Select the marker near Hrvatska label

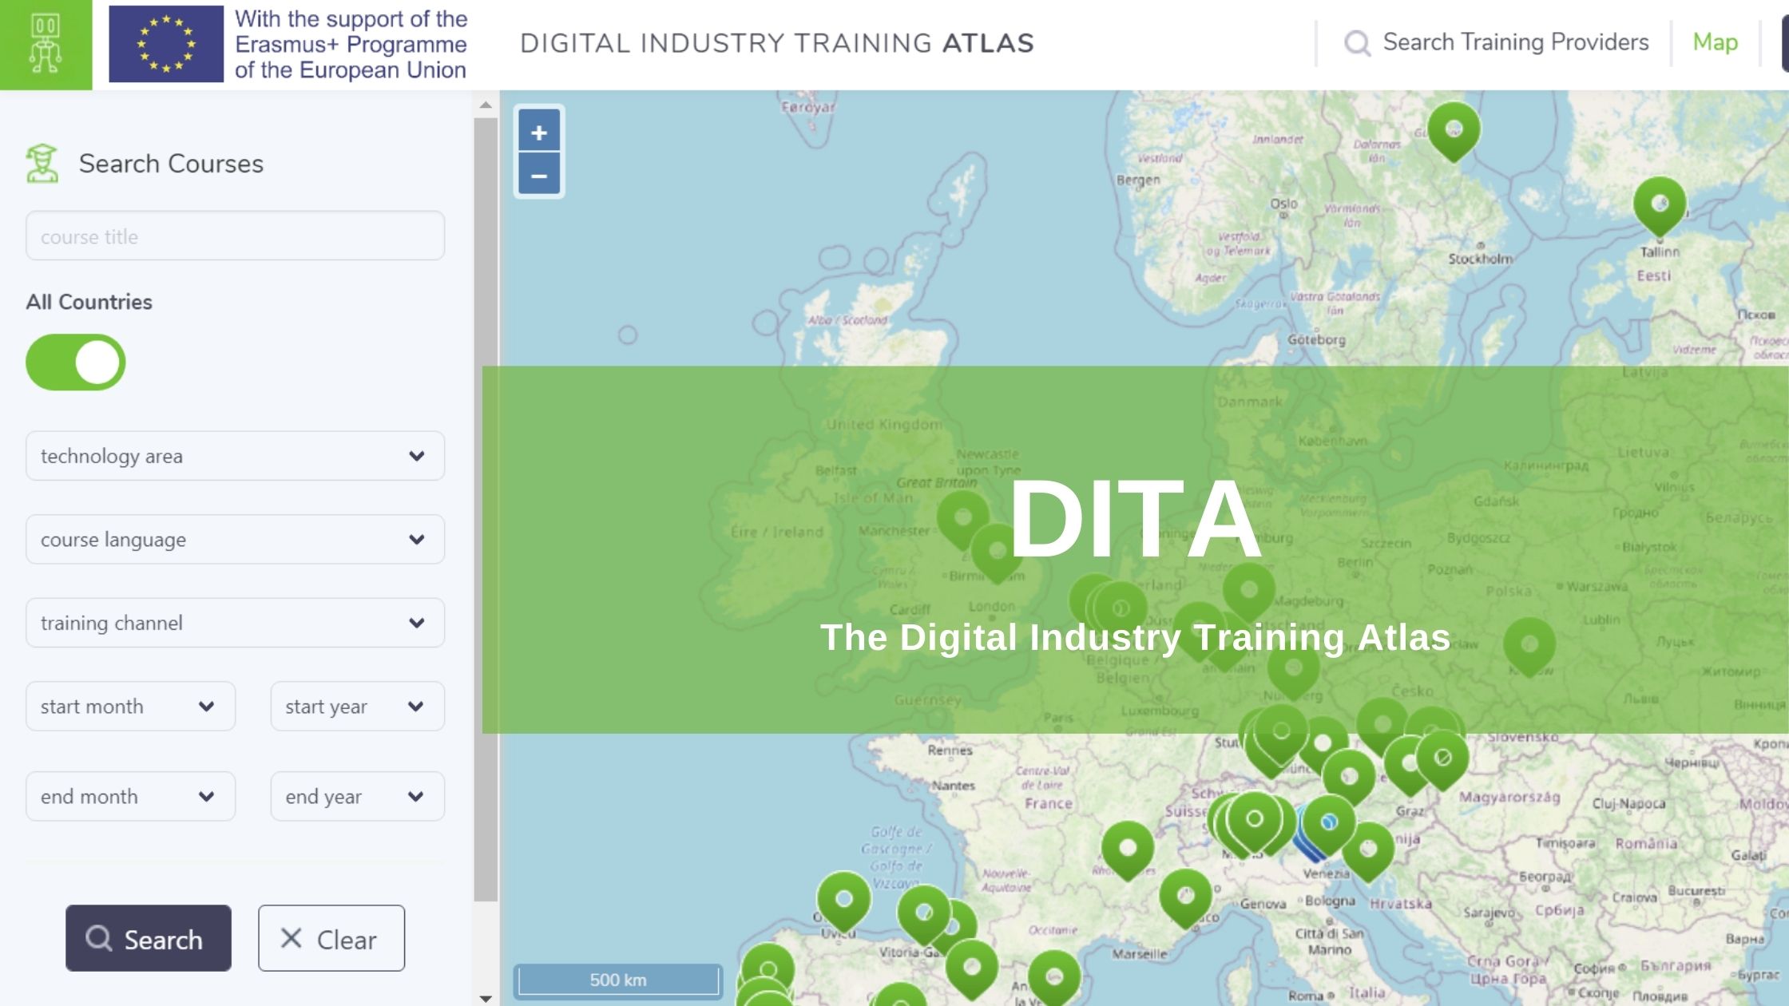[x=1368, y=850]
